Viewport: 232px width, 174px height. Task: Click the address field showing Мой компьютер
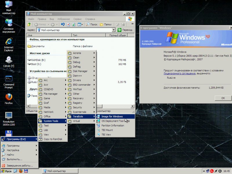click(74, 30)
